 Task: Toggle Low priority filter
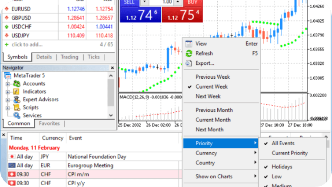(292, 177)
